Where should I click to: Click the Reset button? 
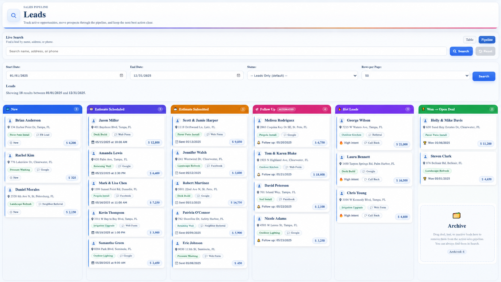point(485,51)
